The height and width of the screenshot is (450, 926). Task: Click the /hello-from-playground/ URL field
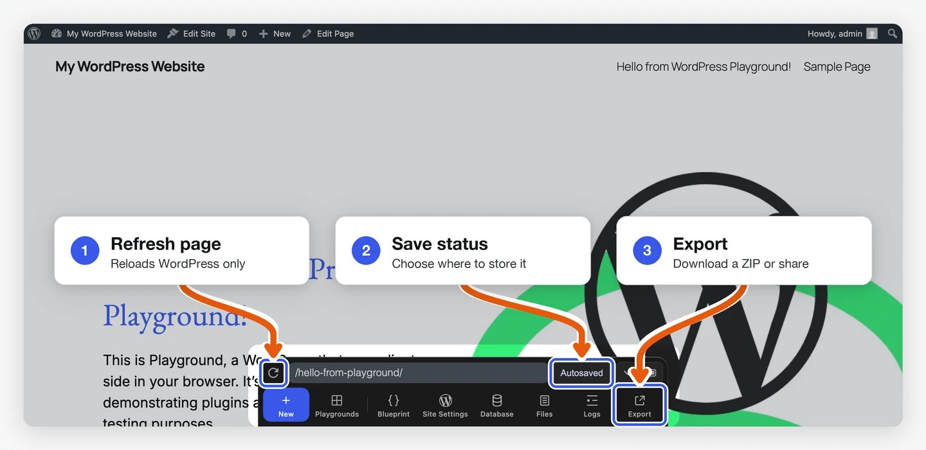(418, 373)
